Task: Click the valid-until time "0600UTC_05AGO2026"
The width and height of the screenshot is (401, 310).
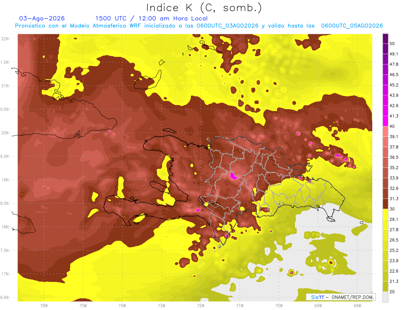Action: pos(352,26)
